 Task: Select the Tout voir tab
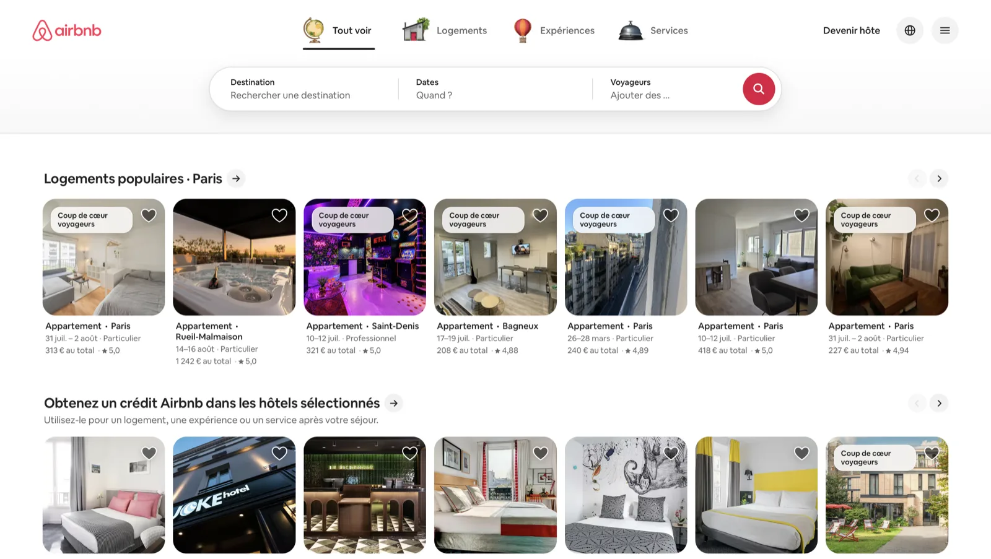338,30
